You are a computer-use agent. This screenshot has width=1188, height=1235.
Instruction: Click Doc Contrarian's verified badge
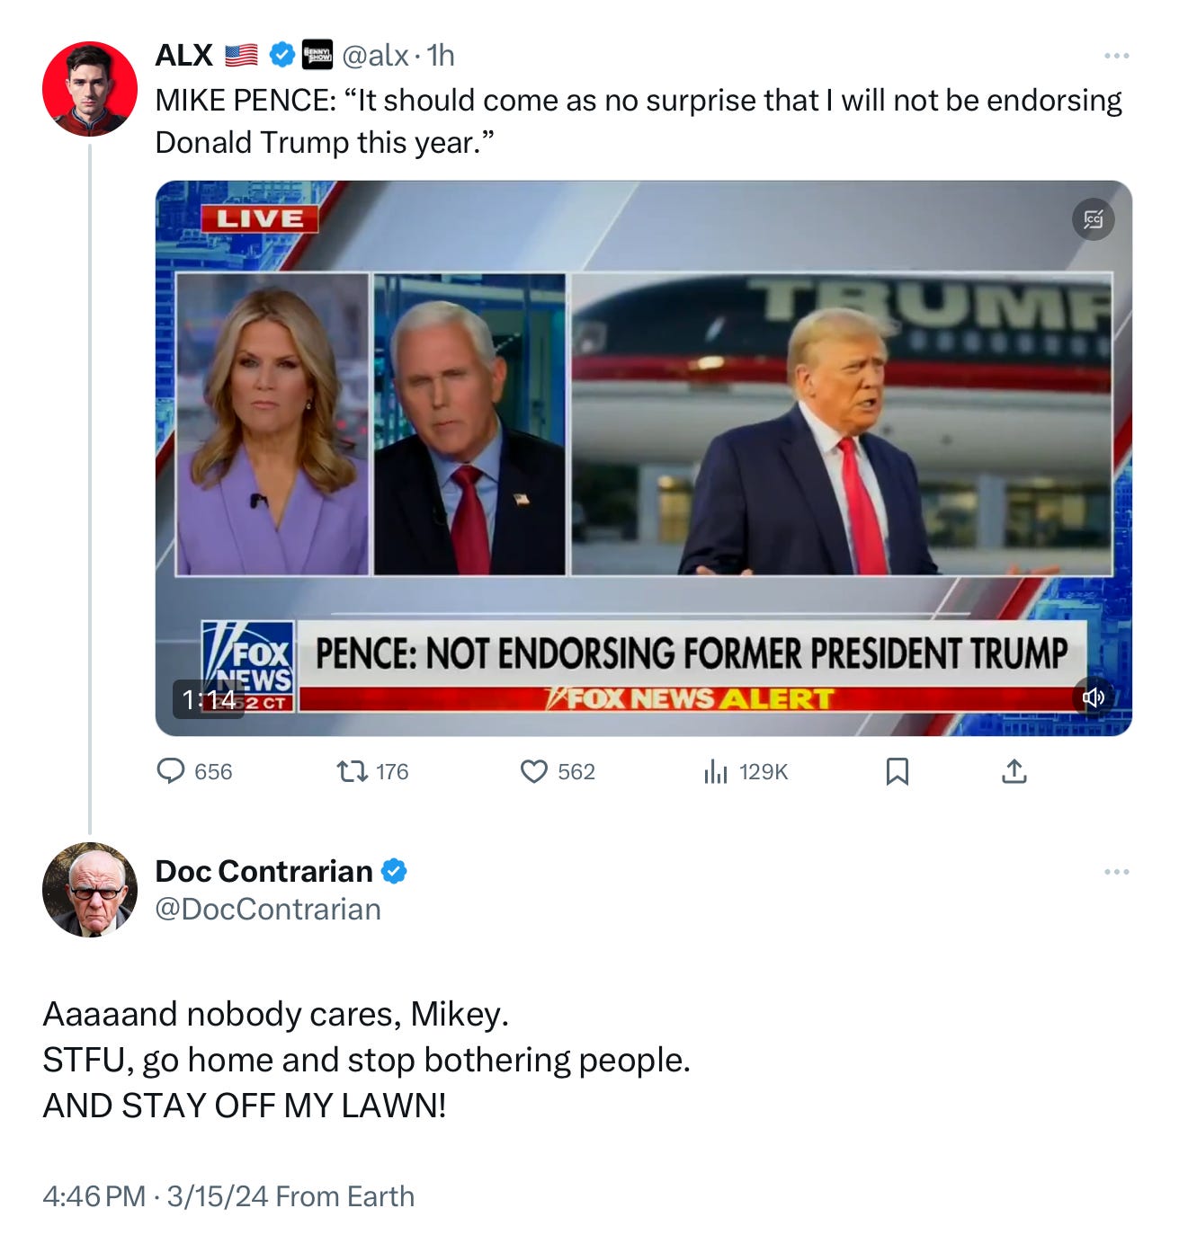(x=394, y=871)
